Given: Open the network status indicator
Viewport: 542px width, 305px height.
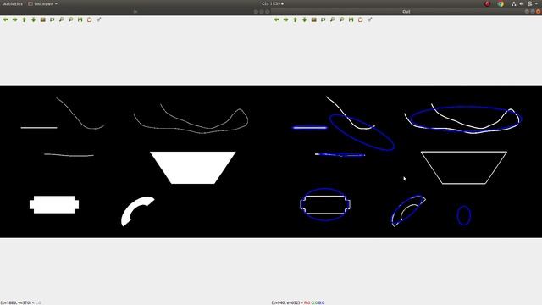Looking at the screenshot, I should click(514, 3).
